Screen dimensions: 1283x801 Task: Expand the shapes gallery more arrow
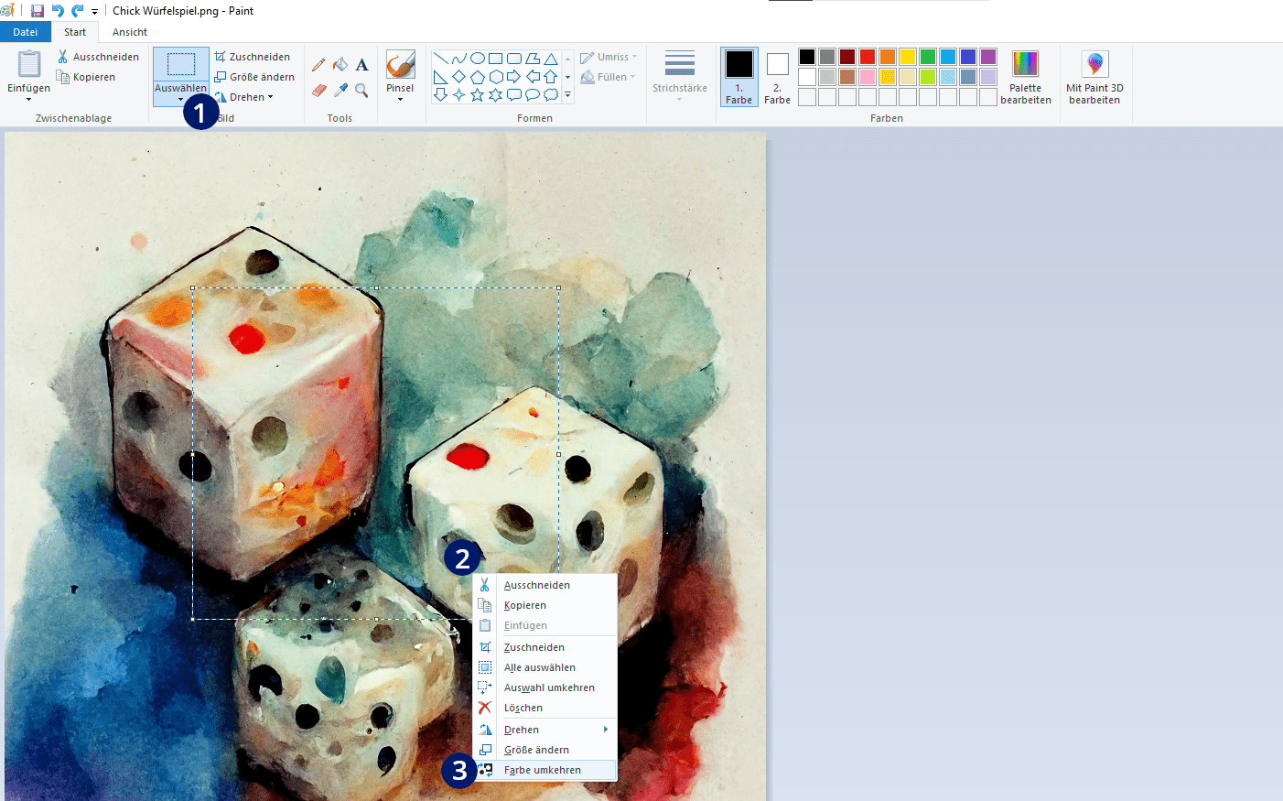click(x=568, y=94)
